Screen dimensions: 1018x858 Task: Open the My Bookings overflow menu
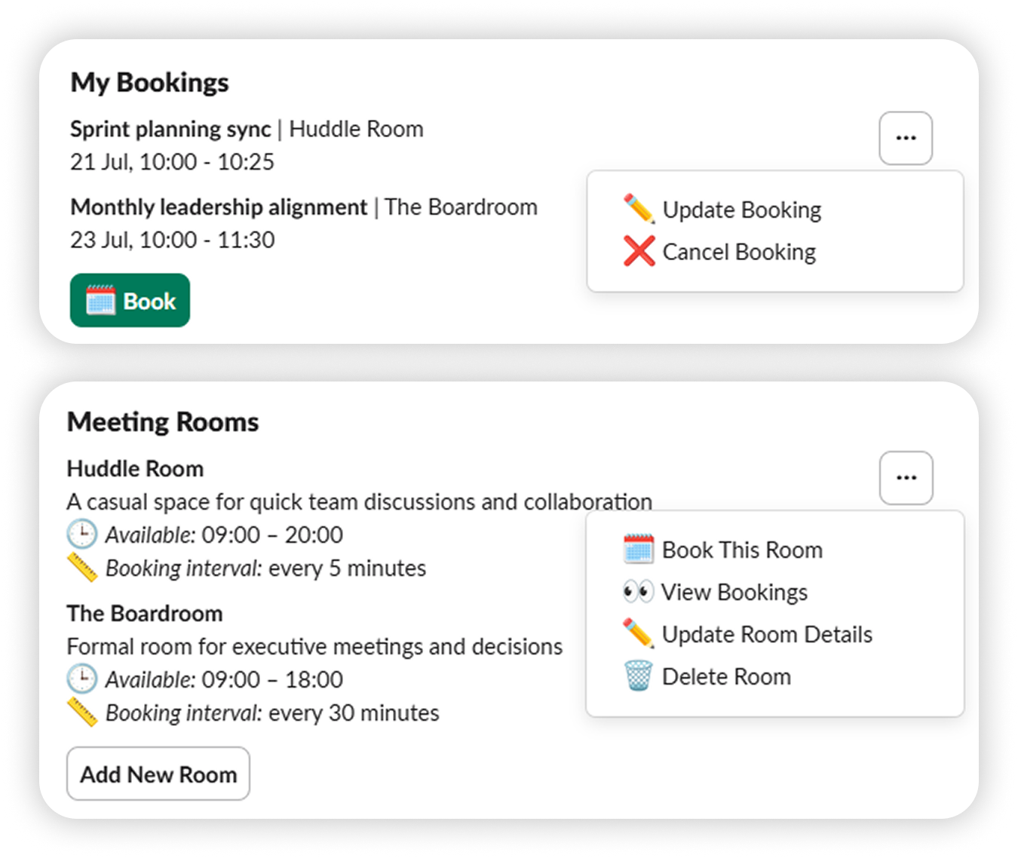[x=906, y=138]
